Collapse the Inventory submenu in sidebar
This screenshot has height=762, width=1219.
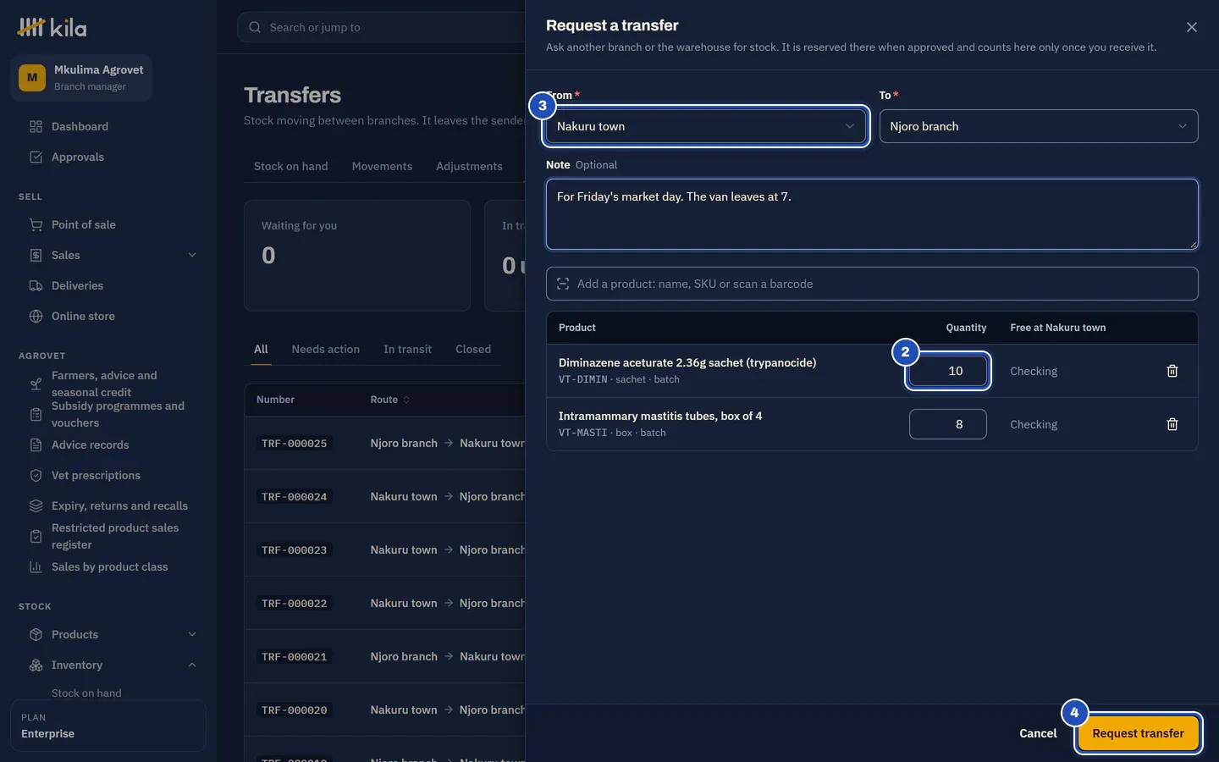[x=192, y=665]
